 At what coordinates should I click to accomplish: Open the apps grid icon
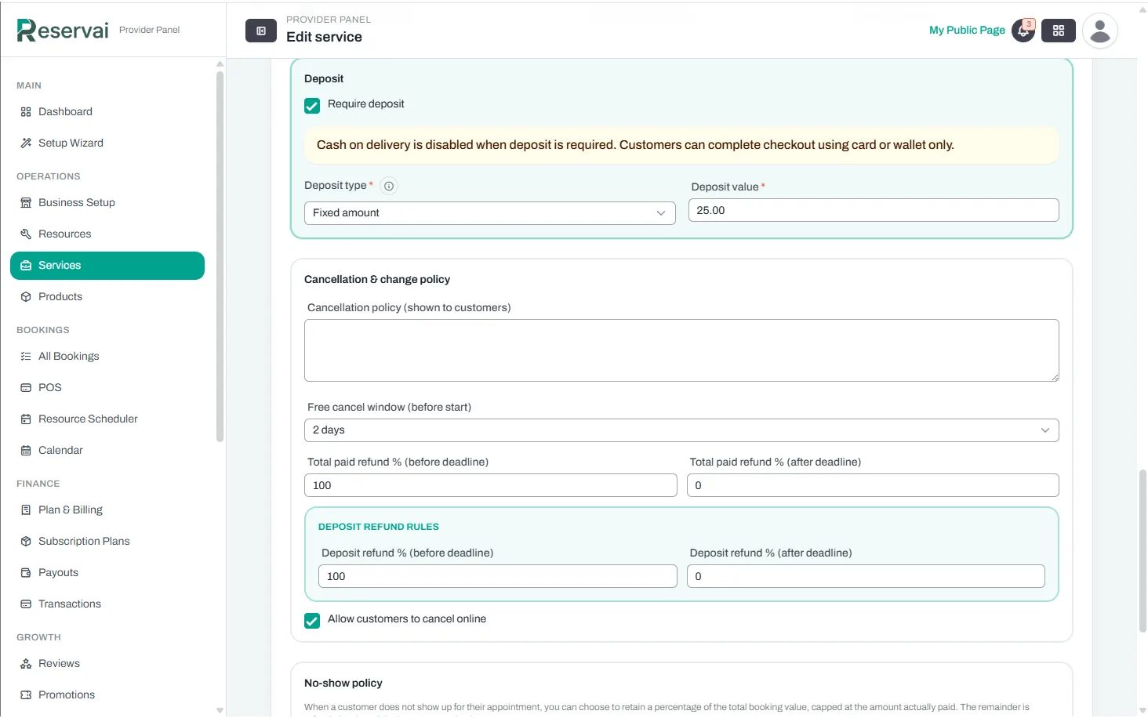1059,31
